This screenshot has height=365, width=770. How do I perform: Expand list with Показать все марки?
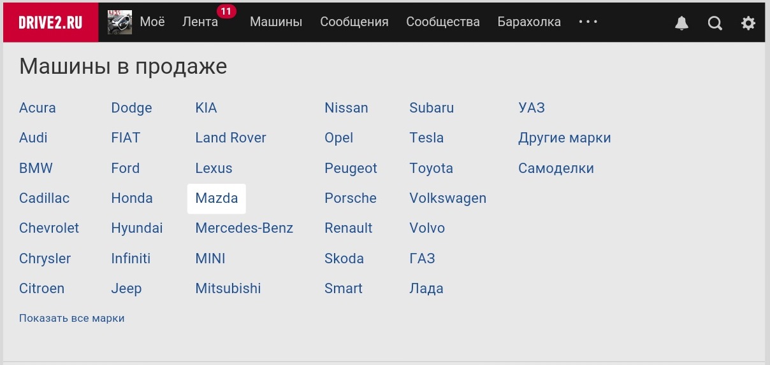tap(71, 318)
